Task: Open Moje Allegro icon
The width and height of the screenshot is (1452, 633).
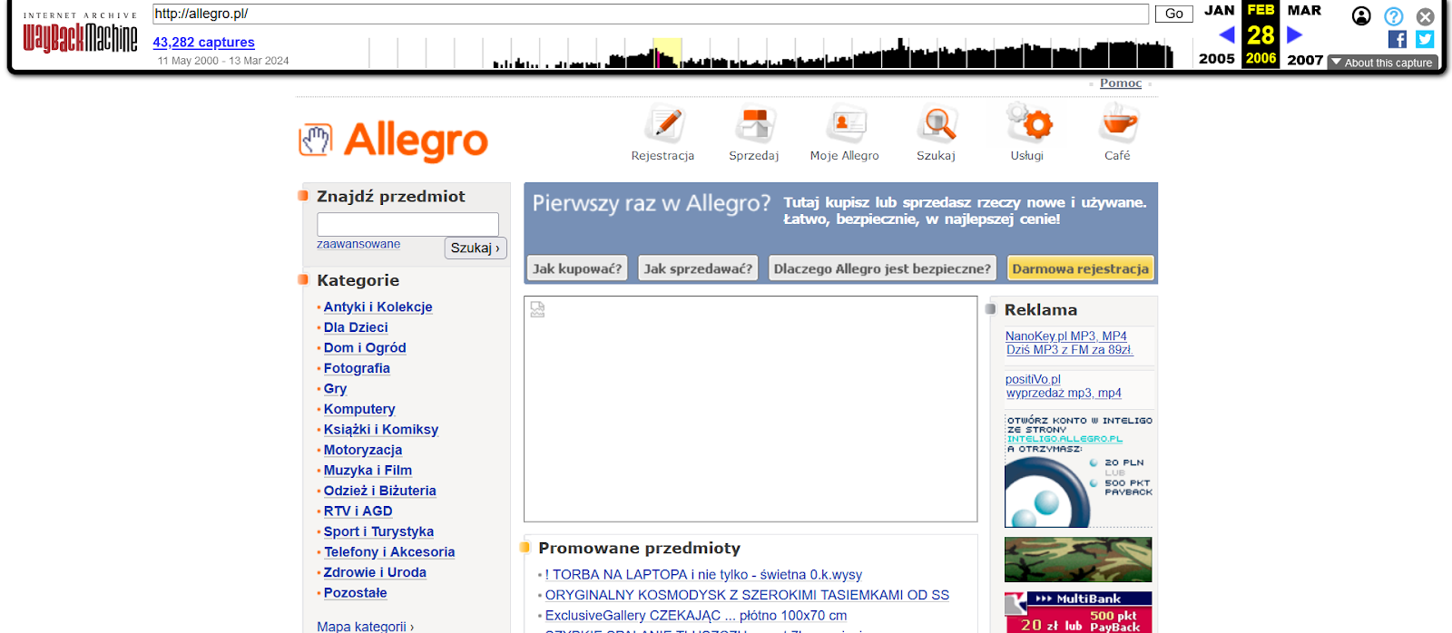Action: (x=846, y=123)
